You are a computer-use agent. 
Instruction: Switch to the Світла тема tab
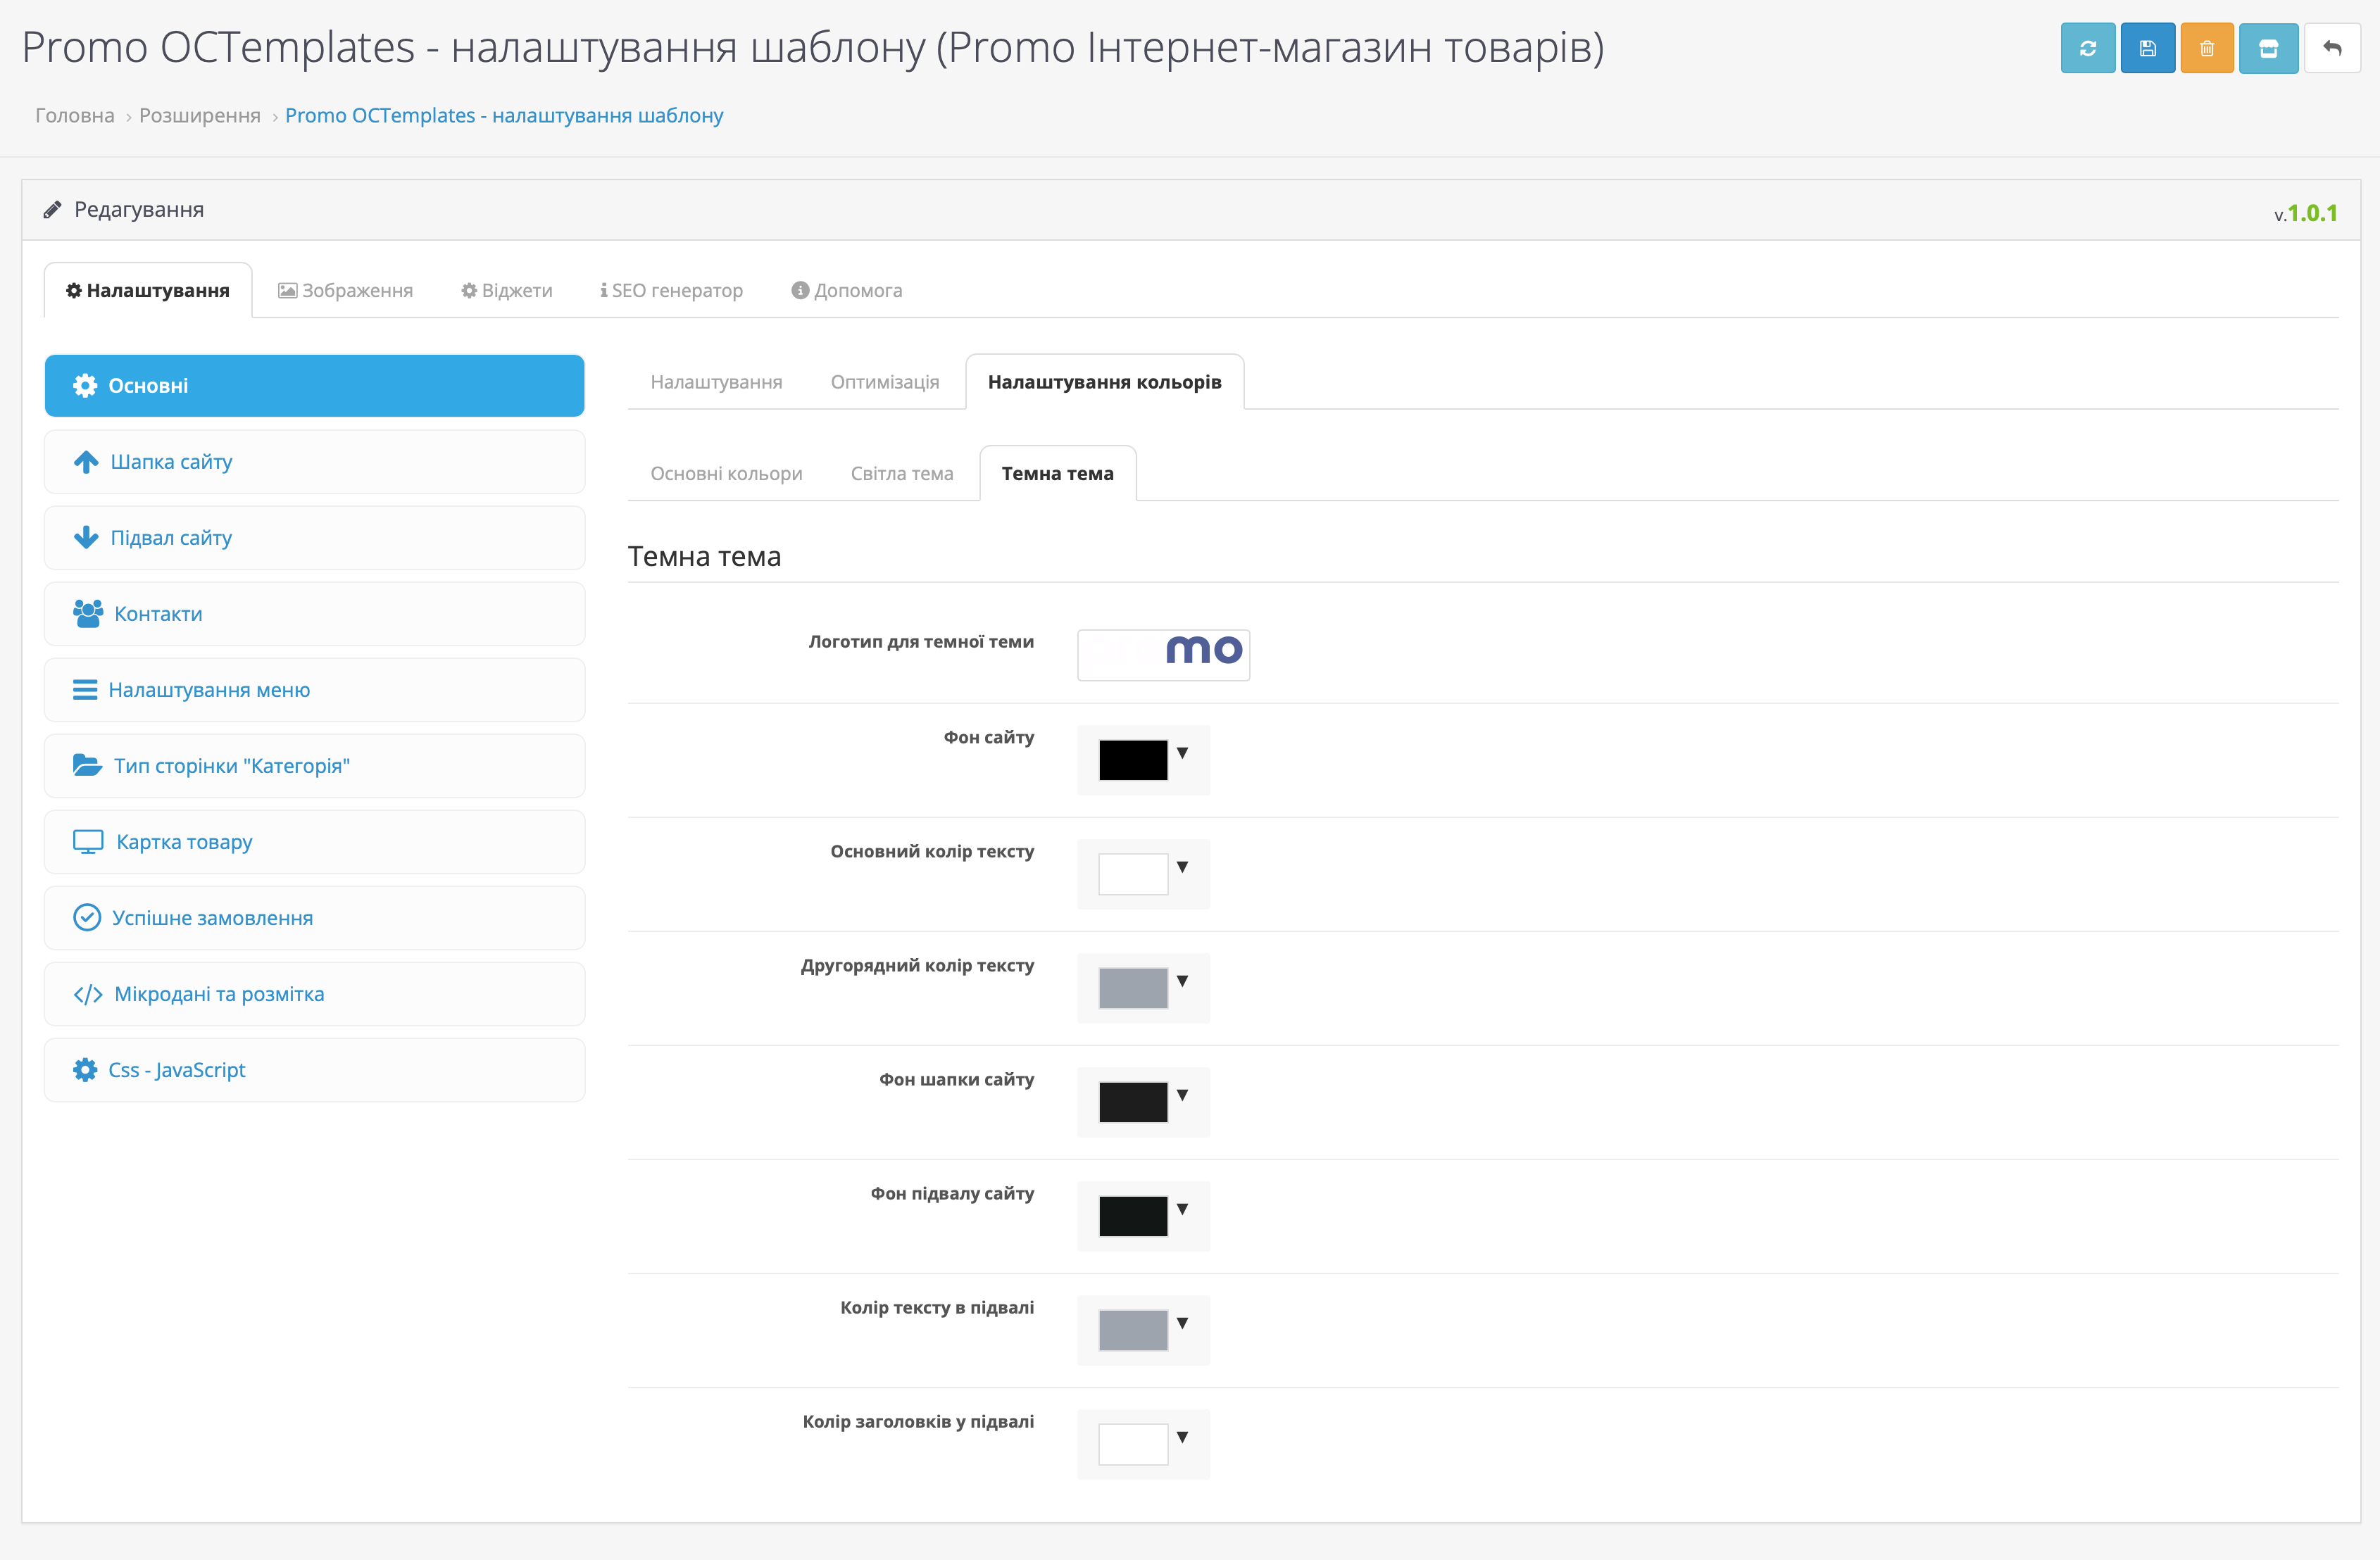901,474
